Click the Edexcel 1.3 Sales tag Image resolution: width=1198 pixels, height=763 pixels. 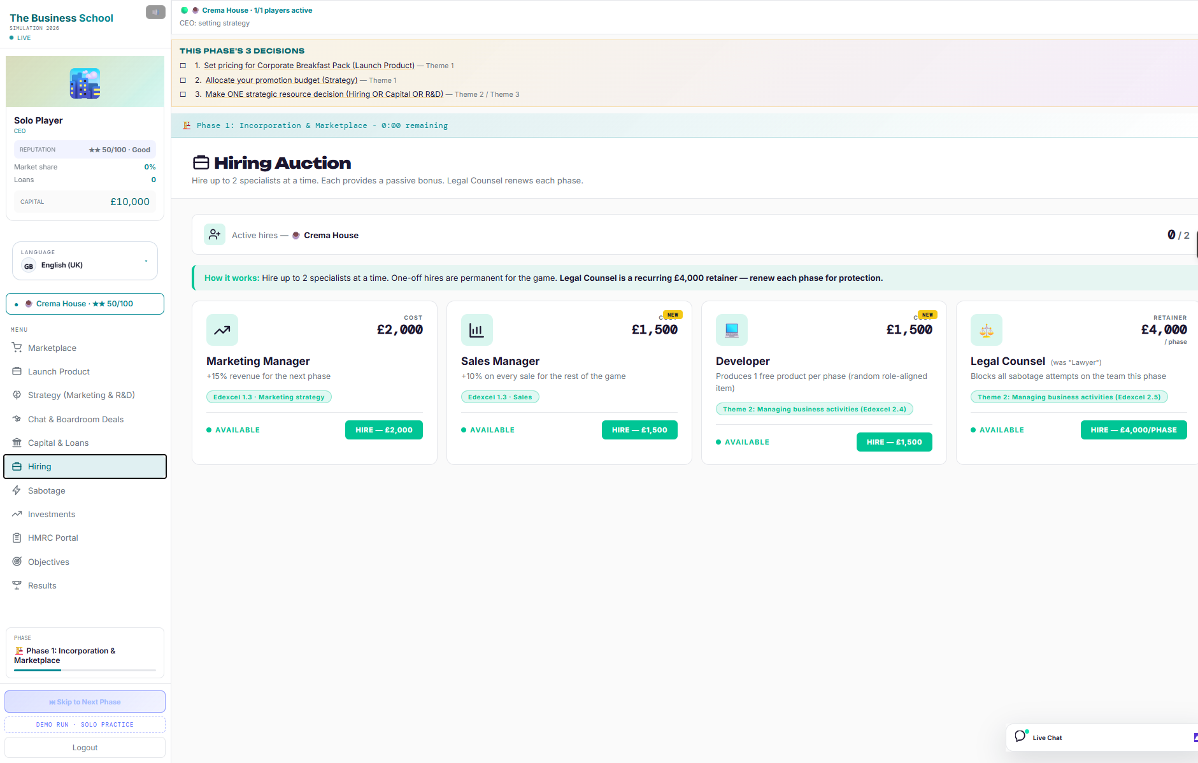500,397
